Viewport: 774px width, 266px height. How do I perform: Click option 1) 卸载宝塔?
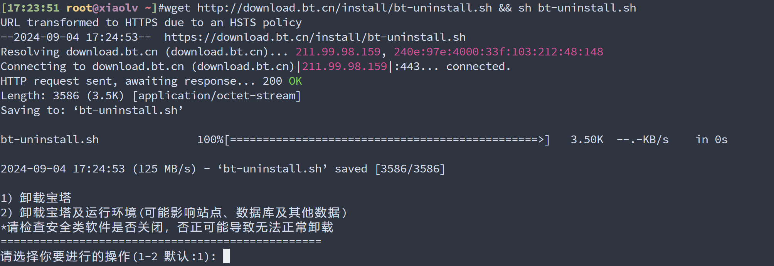(x=36, y=198)
